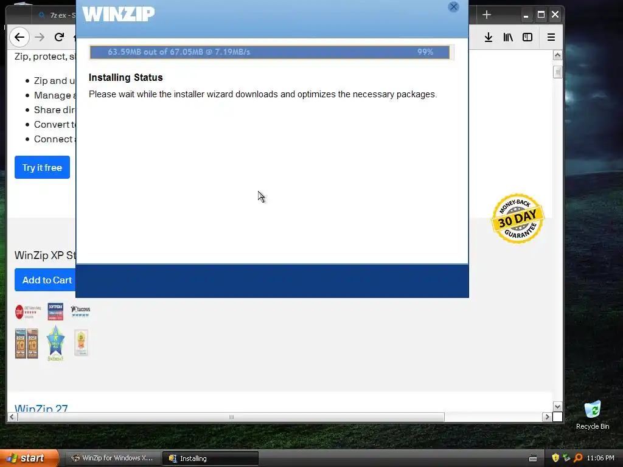Open the browser hamburger menu
The image size is (623, 467).
(x=551, y=37)
